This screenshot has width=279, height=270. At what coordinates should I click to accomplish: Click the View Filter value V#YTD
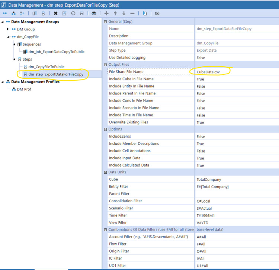tap(202, 223)
